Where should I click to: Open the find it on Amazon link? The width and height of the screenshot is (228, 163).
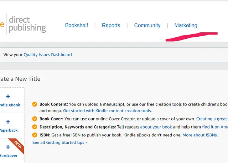point(215,127)
